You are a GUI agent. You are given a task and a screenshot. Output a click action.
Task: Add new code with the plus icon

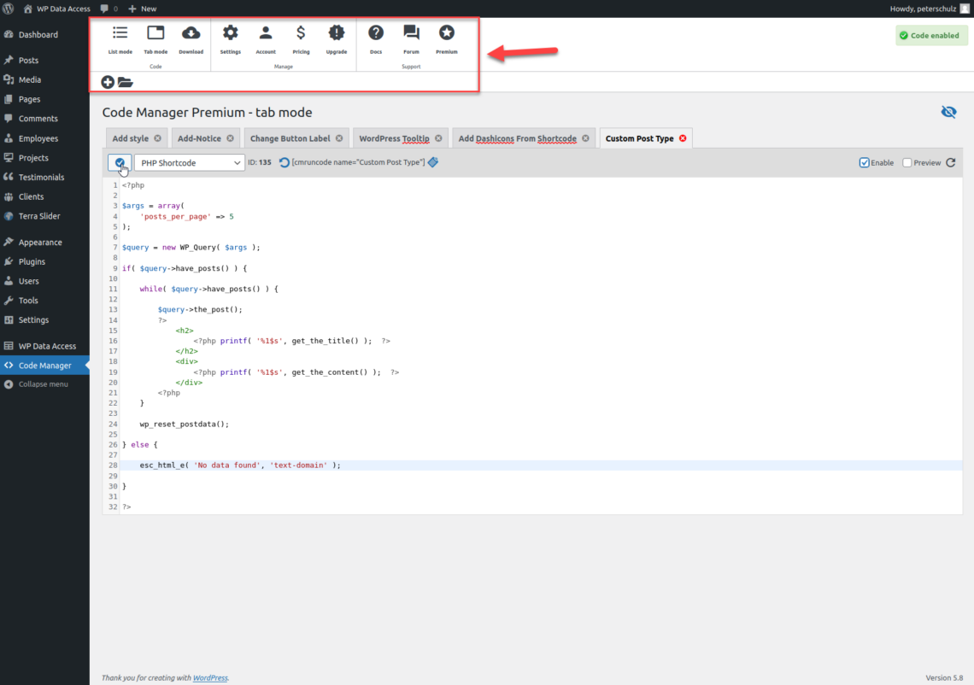[107, 82]
